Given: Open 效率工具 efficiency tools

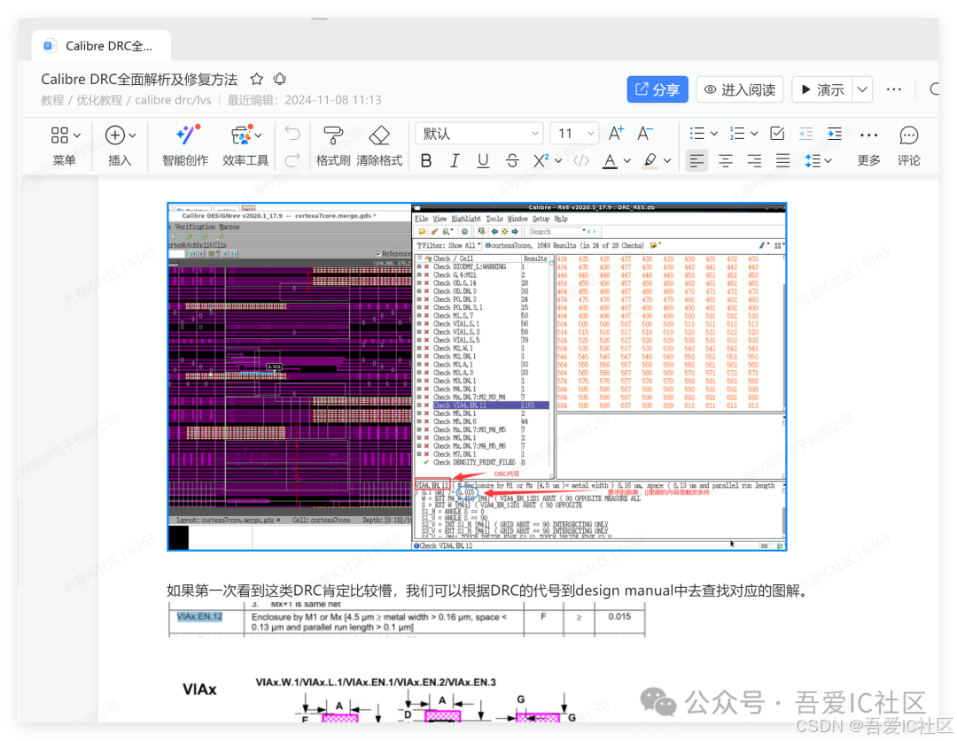Looking at the screenshot, I should pyautogui.click(x=245, y=145).
